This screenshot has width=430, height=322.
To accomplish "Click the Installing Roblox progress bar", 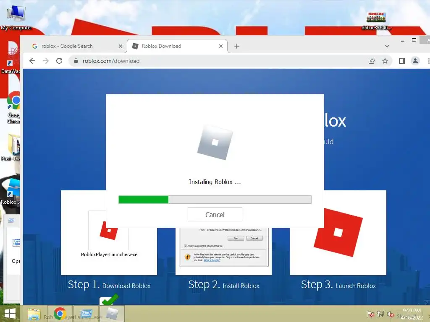I will (215, 200).
